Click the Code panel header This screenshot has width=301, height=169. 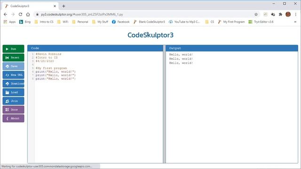(x=95, y=48)
